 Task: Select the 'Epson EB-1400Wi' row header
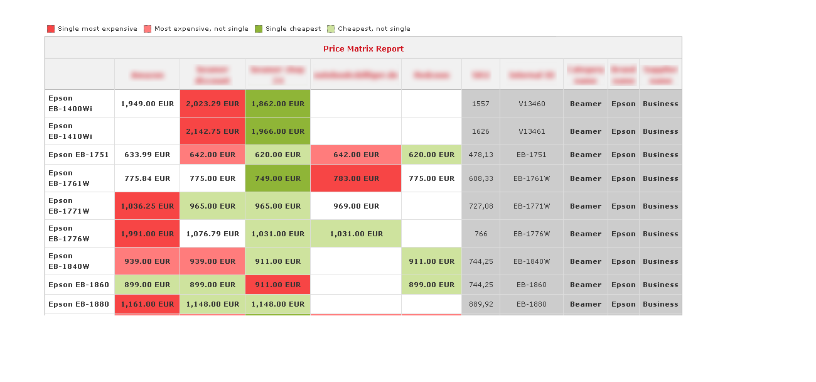[80, 104]
